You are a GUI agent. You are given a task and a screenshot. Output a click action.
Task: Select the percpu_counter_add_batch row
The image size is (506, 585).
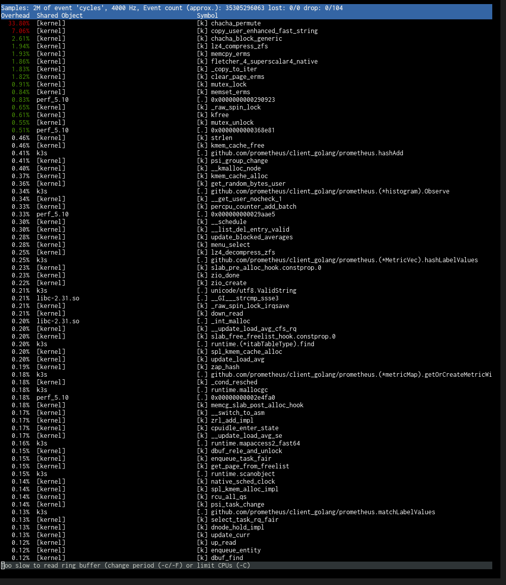[246, 207]
